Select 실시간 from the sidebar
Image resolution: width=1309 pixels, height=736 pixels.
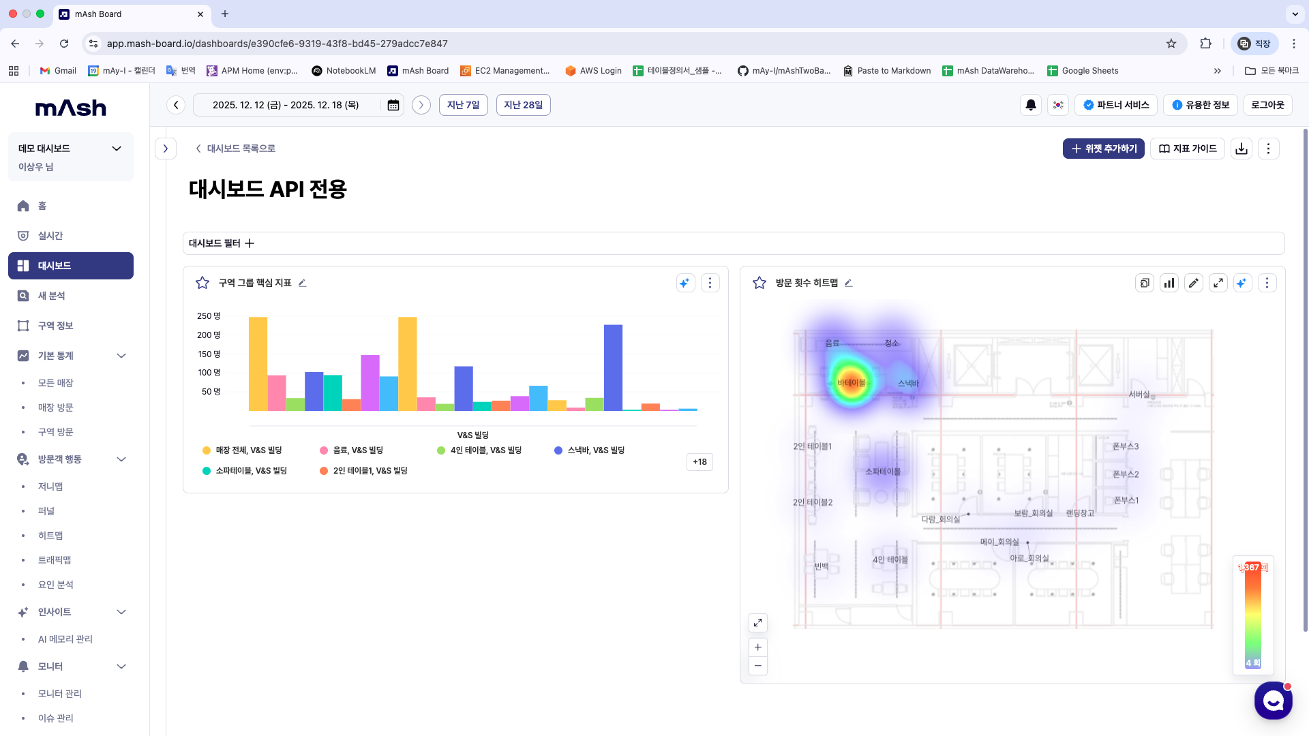pyautogui.click(x=52, y=235)
